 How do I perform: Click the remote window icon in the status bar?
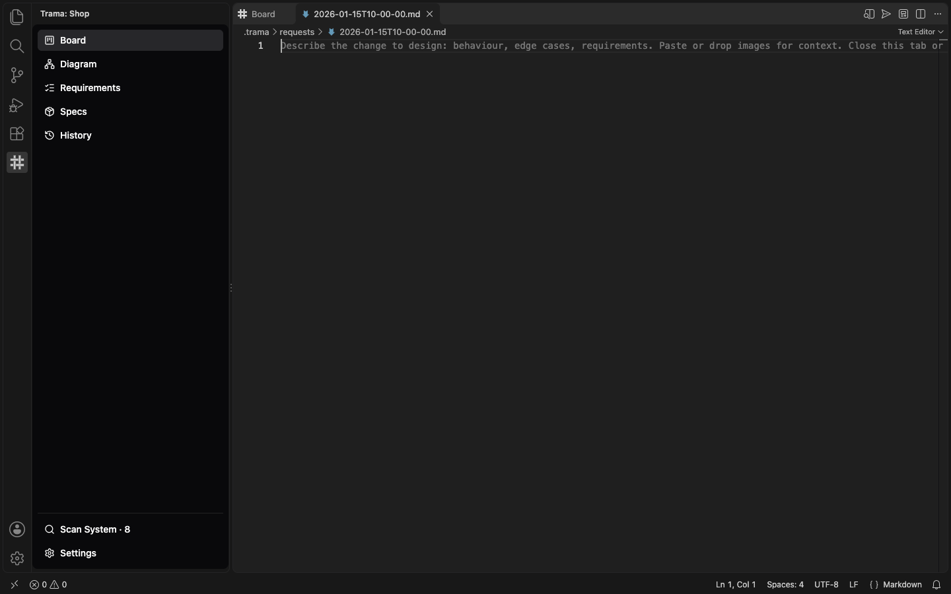click(x=15, y=585)
